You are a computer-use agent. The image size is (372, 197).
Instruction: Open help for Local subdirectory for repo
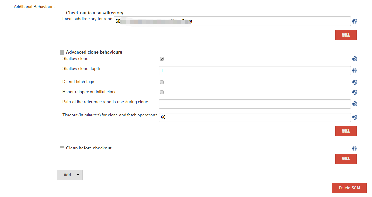pyautogui.click(x=355, y=21)
